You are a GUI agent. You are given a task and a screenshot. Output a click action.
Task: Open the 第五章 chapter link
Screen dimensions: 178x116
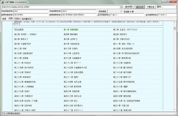[x=120, y=34]
